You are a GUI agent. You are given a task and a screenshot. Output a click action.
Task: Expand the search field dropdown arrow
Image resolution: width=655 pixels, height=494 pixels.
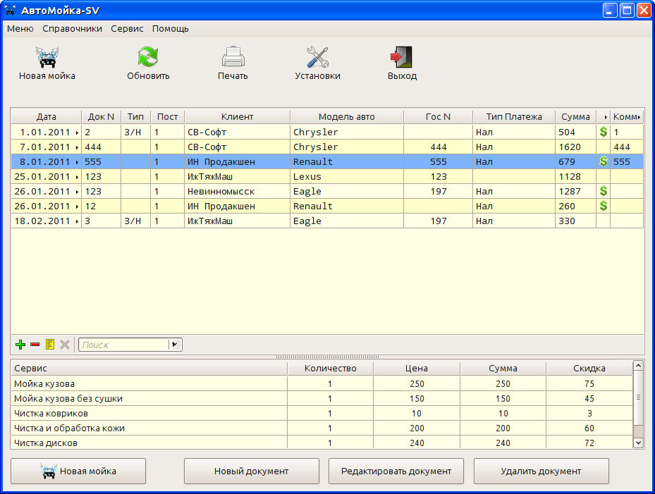tap(175, 345)
